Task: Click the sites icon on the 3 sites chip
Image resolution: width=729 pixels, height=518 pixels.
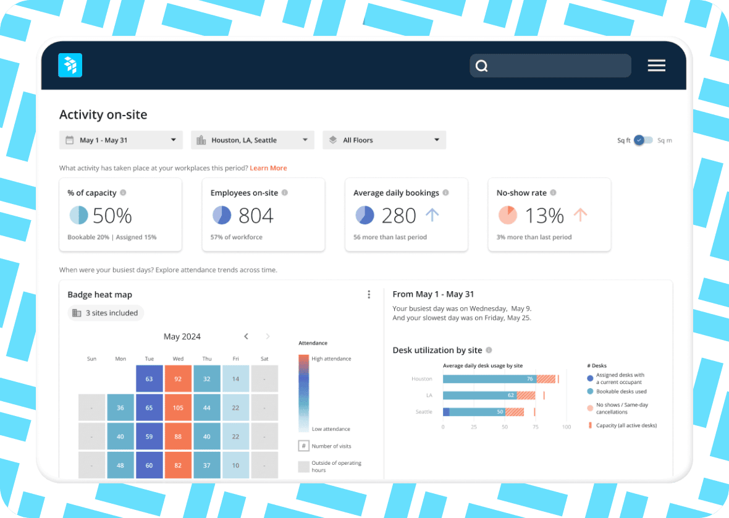Action: [75, 313]
